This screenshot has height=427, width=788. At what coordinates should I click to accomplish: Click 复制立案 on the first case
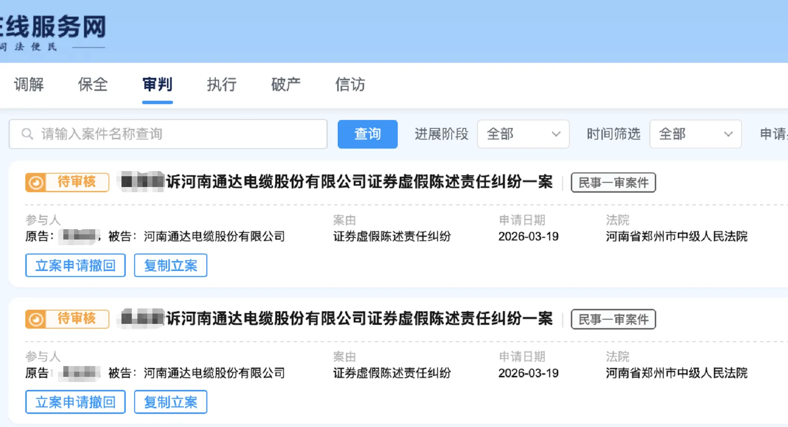(170, 265)
